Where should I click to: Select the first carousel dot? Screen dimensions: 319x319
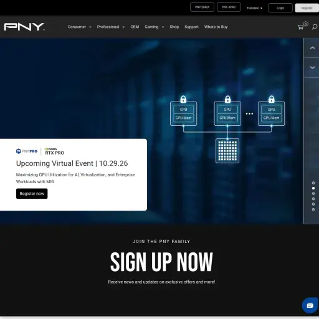tap(313, 183)
